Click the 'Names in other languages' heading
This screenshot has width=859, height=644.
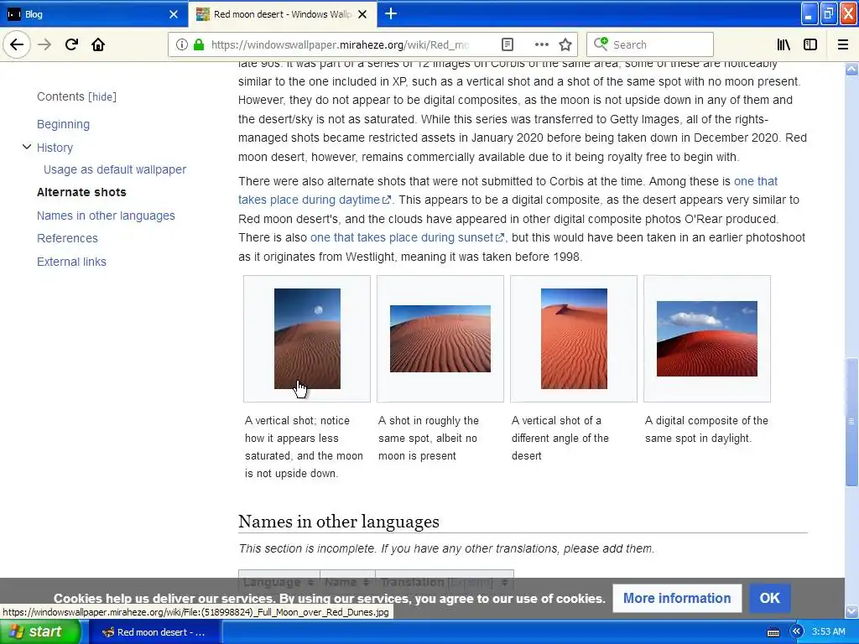pyautogui.click(x=339, y=522)
